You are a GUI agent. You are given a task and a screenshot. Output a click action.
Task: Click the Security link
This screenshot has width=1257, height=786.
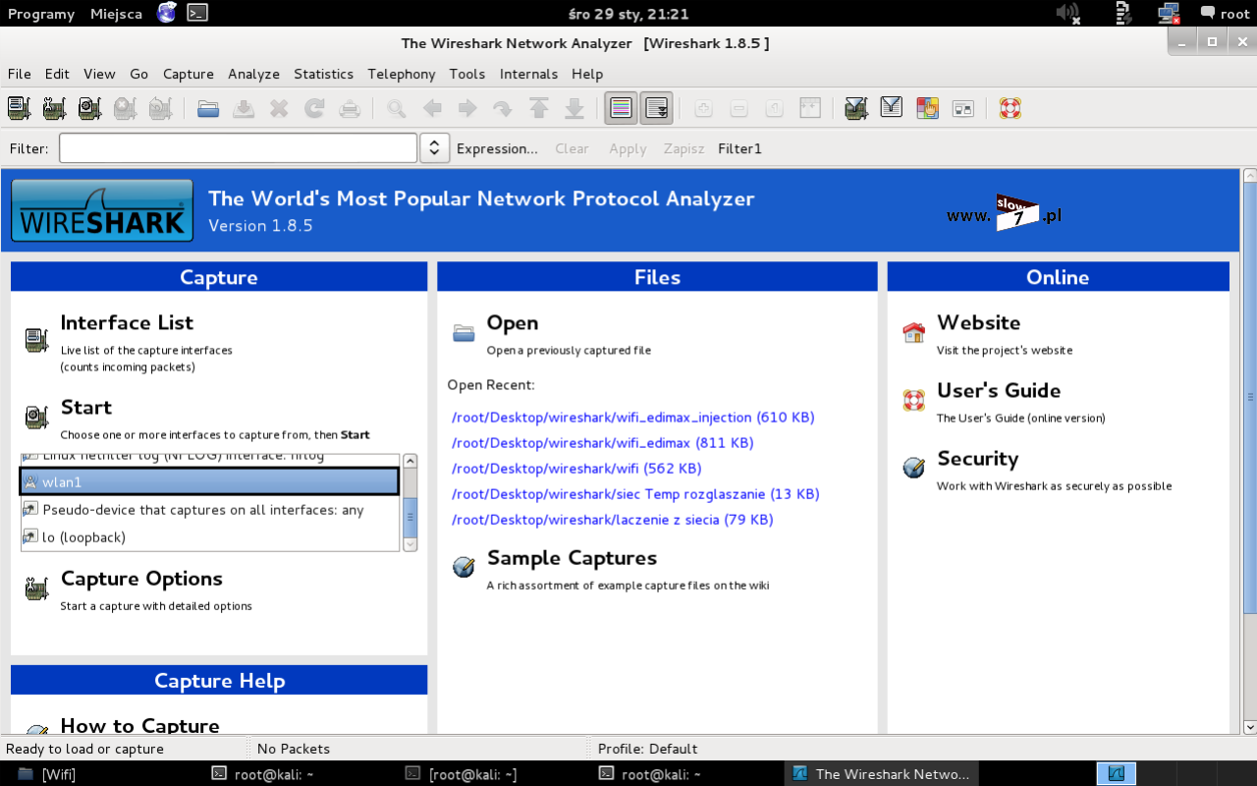977,459
